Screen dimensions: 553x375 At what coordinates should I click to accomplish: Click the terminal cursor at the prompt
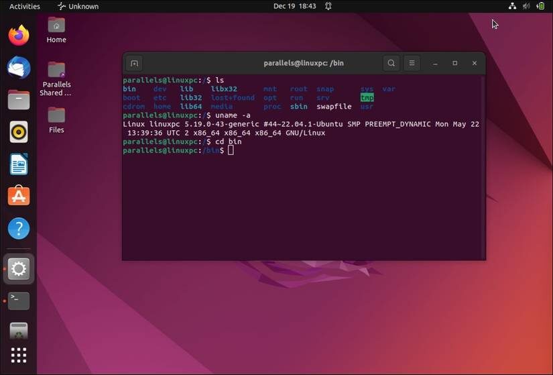coord(231,150)
